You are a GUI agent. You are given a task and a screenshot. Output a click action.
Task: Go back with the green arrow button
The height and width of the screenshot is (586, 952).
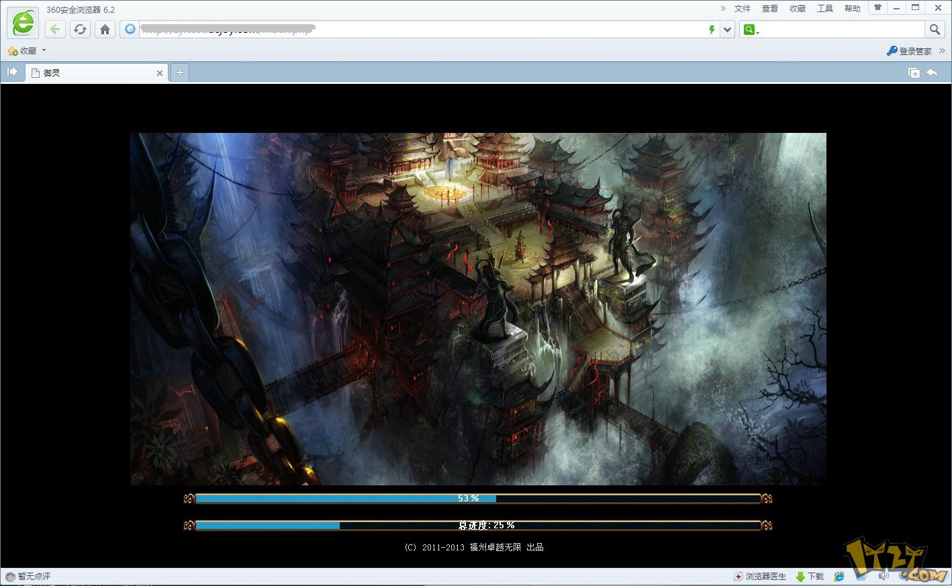click(55, 30)
